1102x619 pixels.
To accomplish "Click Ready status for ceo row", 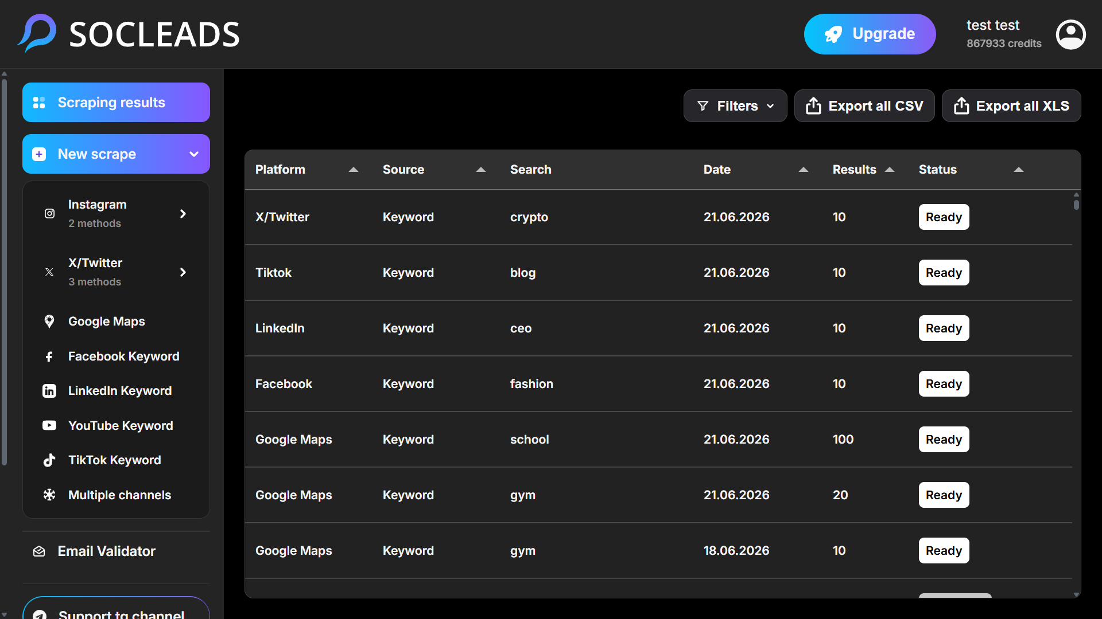I will click(944, 328).
